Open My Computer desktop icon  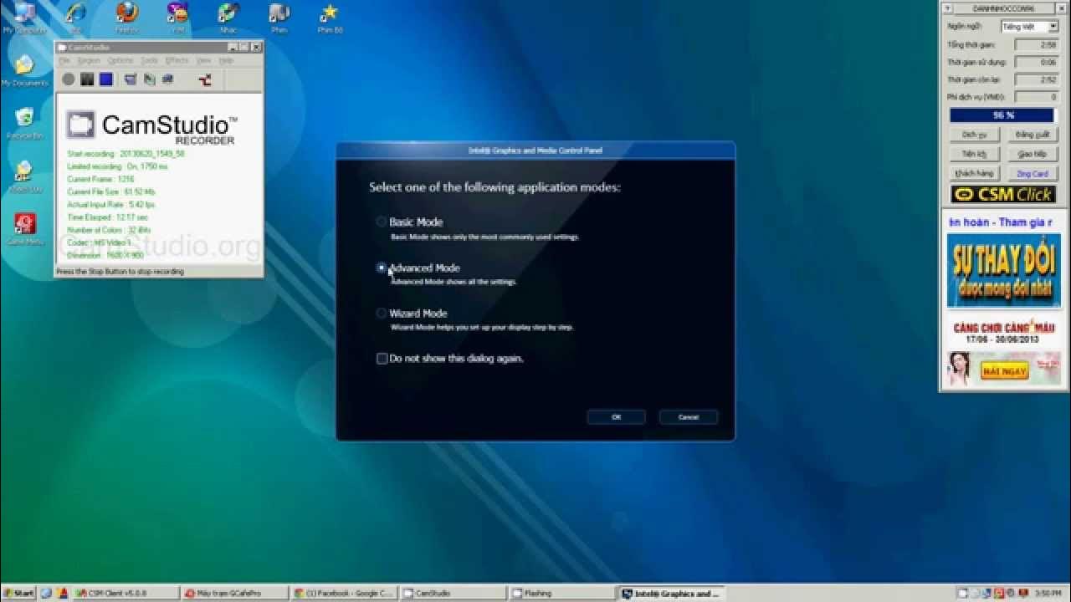[24, 18]
